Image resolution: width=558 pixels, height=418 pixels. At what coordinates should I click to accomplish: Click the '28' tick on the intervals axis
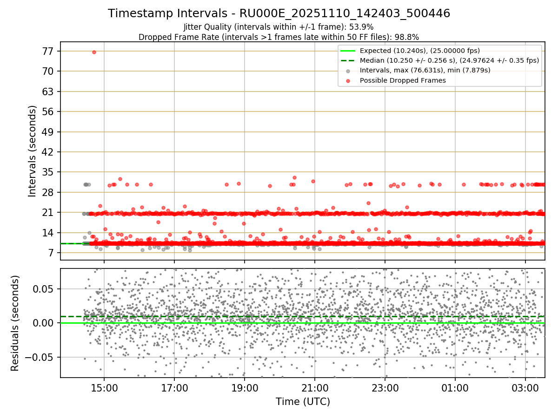tap(47, 192)
